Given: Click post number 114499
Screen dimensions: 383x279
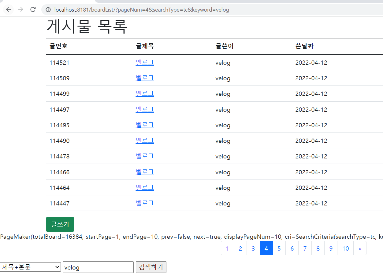Looking at the screenshot, I should tap(59, 94).
